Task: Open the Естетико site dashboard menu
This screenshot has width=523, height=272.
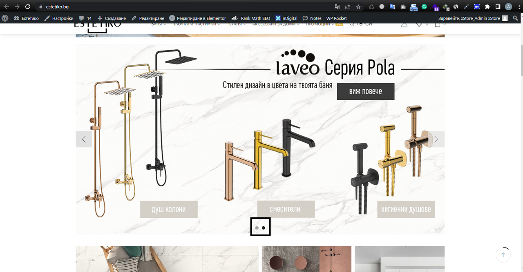Action: pyautogui.click(x=26, y=18)
